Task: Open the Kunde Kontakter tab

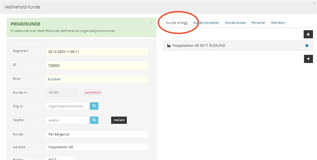Action: coord(206,23)
